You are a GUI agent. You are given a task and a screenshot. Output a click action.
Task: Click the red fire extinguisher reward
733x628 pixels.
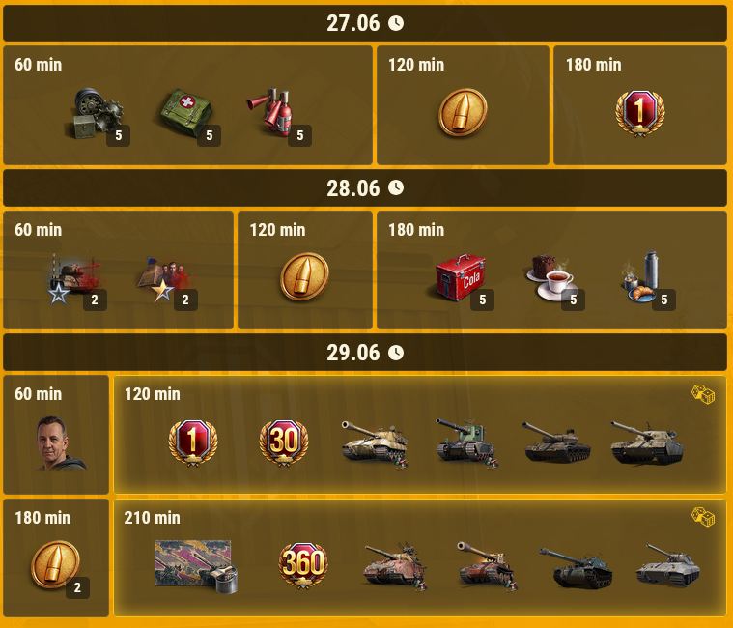[271, 112]
